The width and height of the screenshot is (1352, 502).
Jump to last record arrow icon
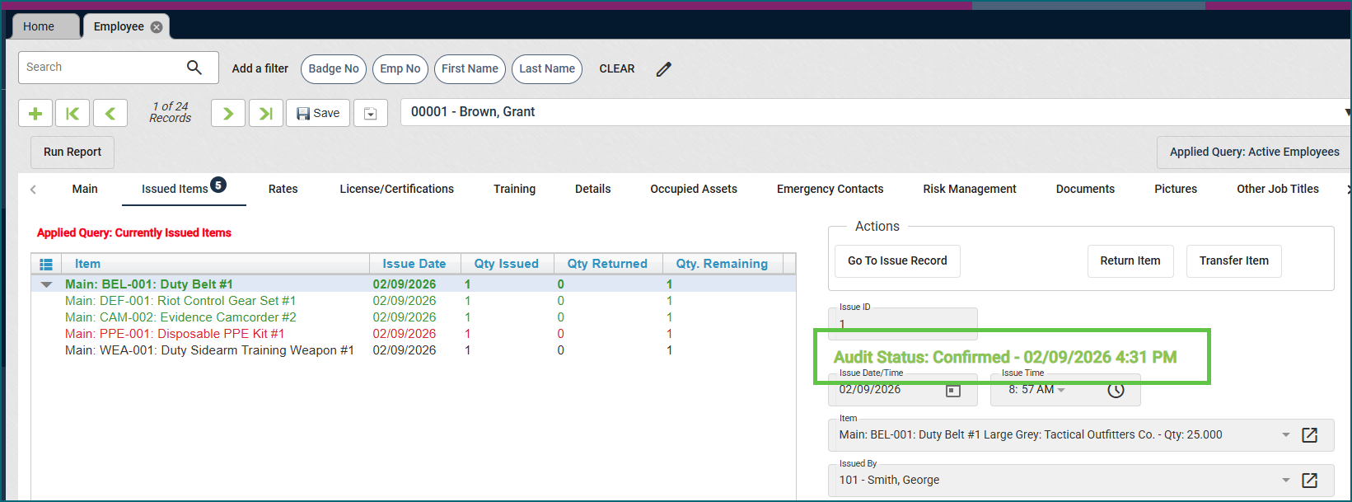coord(266,114)
